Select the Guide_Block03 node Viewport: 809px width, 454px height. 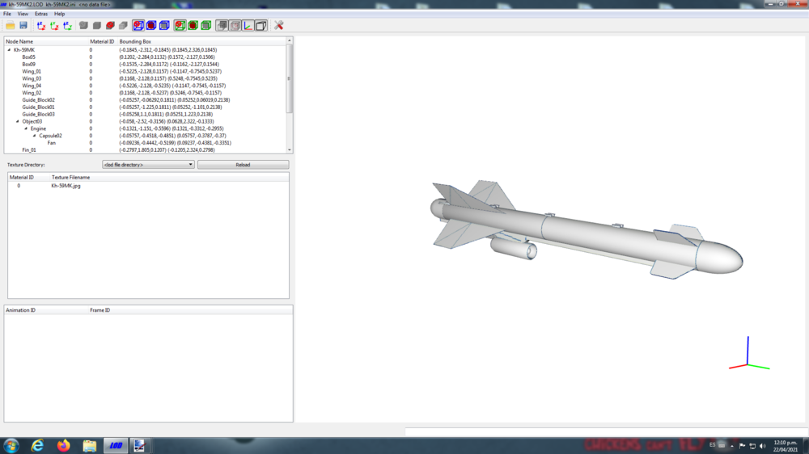click(38, 115)
